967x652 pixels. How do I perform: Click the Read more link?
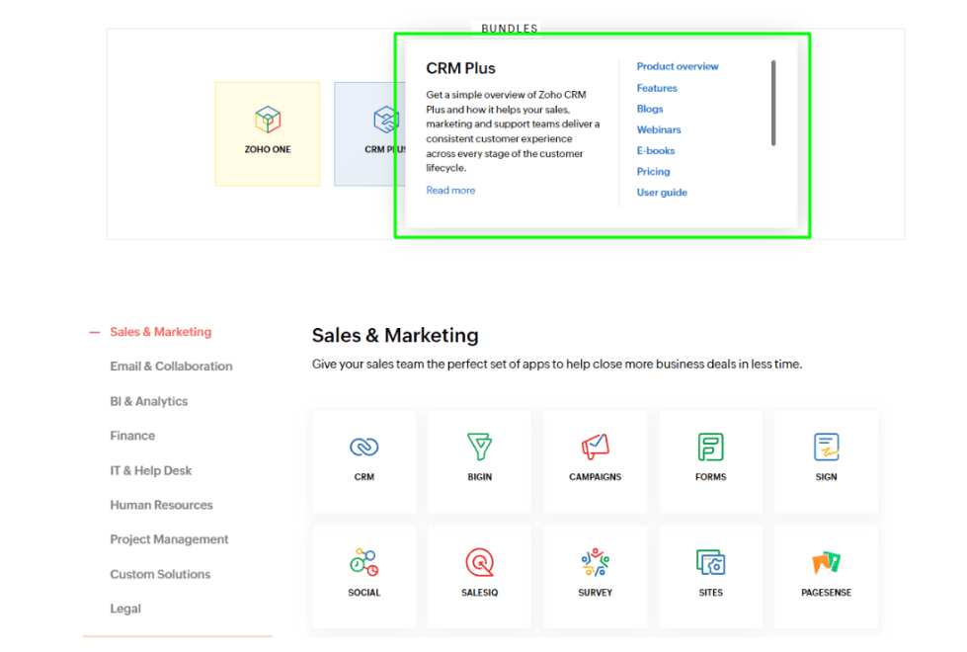coord(450,190)
